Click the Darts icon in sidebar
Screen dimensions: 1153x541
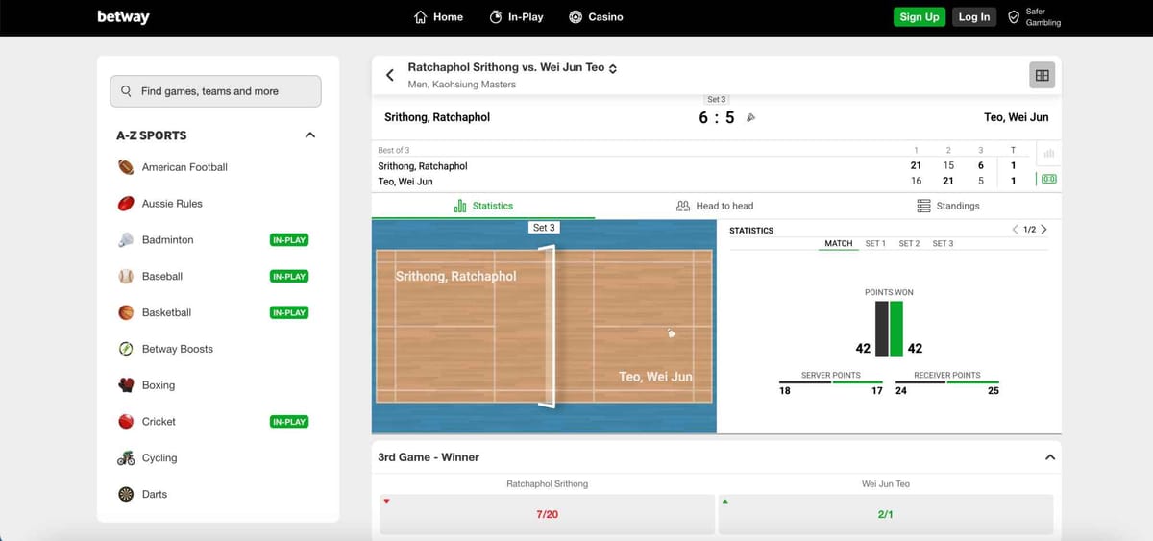pyautogui.click(x=126, y=495)
